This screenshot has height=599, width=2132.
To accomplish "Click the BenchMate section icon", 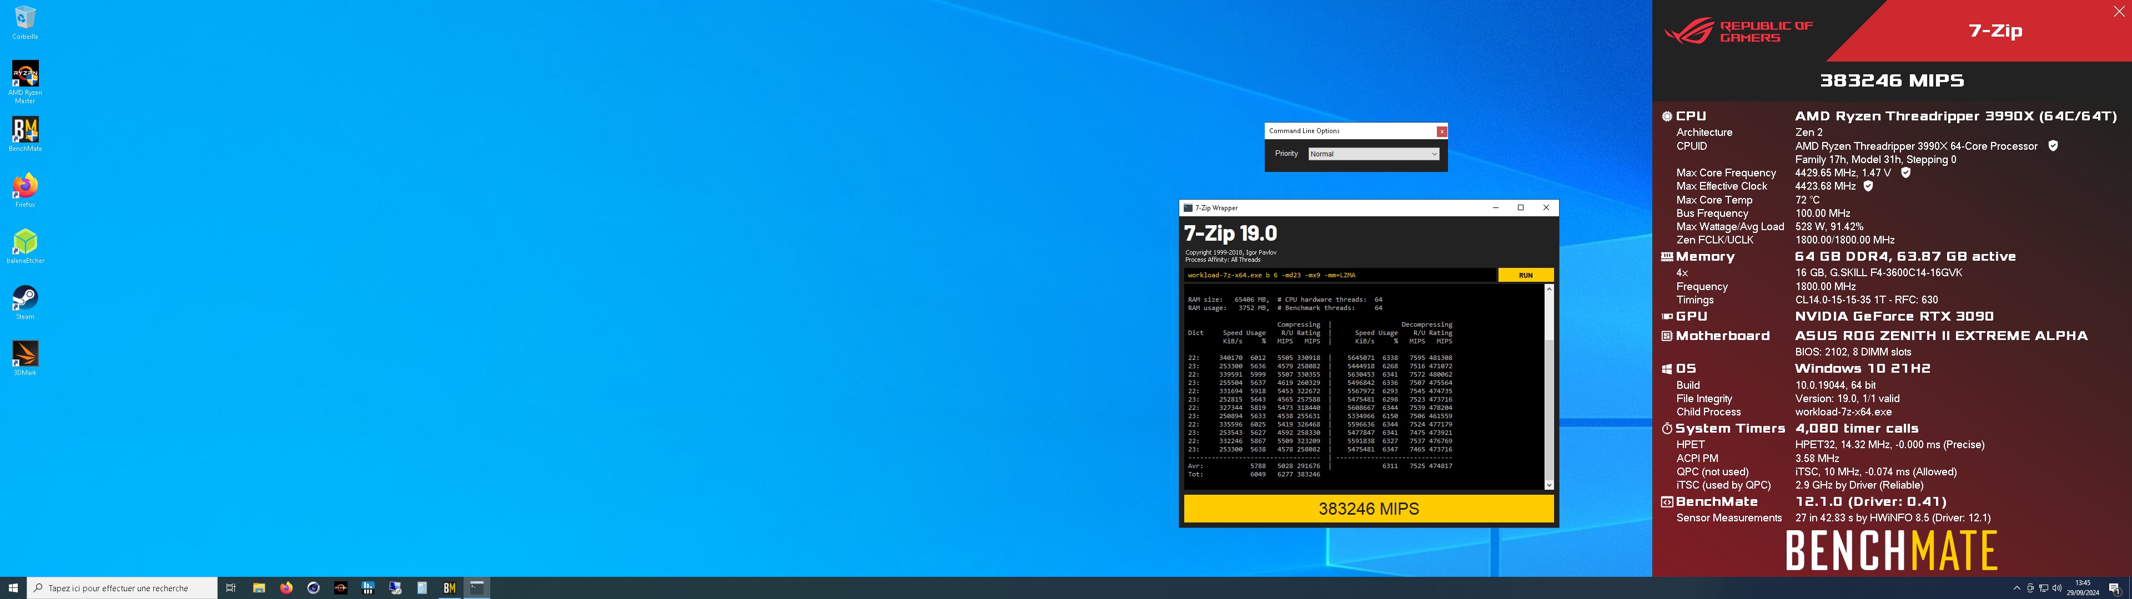I will click(1667, 501).
